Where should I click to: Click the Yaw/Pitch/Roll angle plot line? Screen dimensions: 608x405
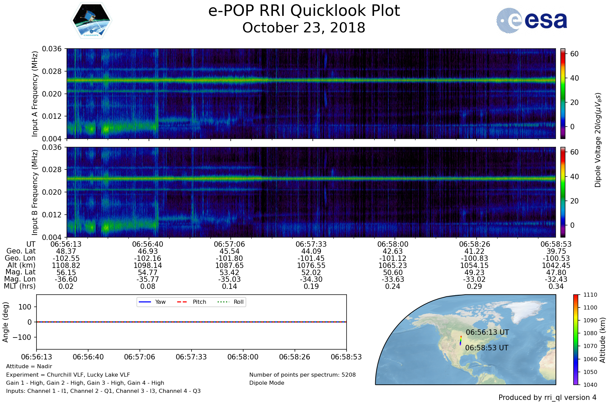(191, 322)
